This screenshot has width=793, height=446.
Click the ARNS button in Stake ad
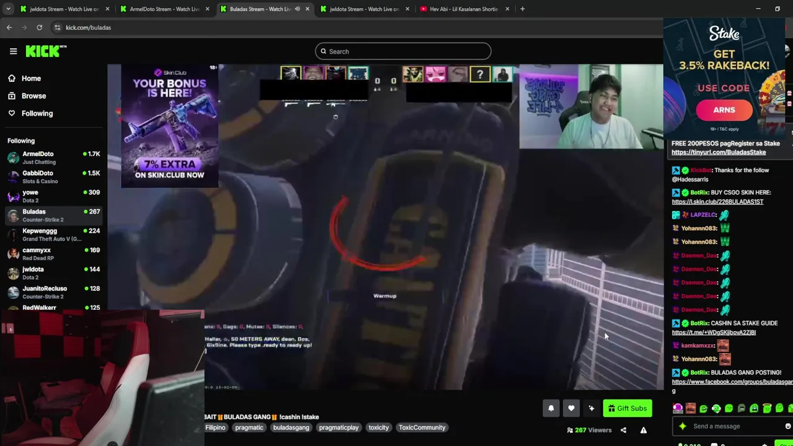click(724, 110)
